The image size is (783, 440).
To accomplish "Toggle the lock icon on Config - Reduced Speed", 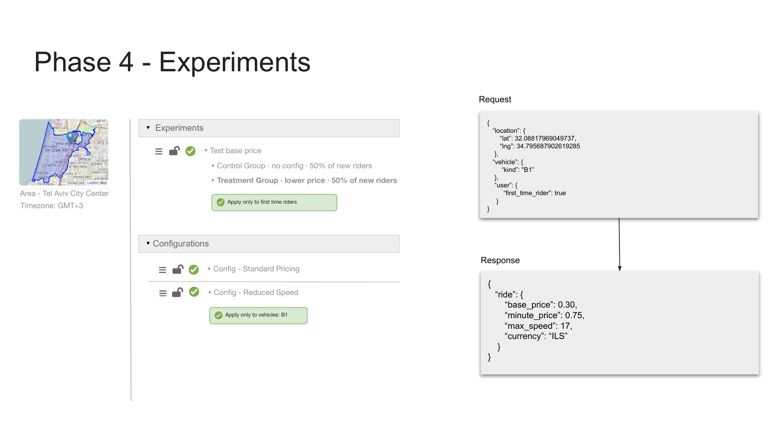I will 177,293.
